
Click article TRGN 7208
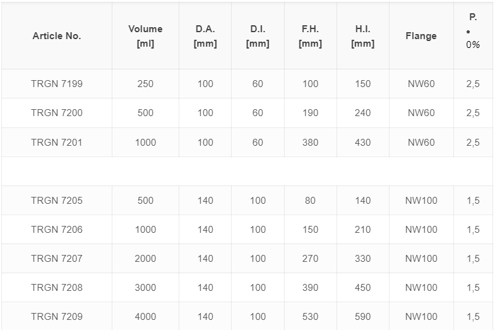[57, 288]
